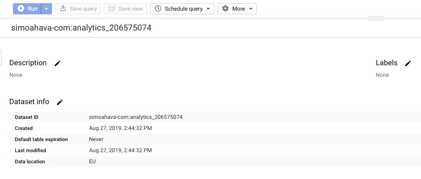Open the Run options dropdown arrow
The height and width of the screenshot is (179, 421).
coord(46,9)
